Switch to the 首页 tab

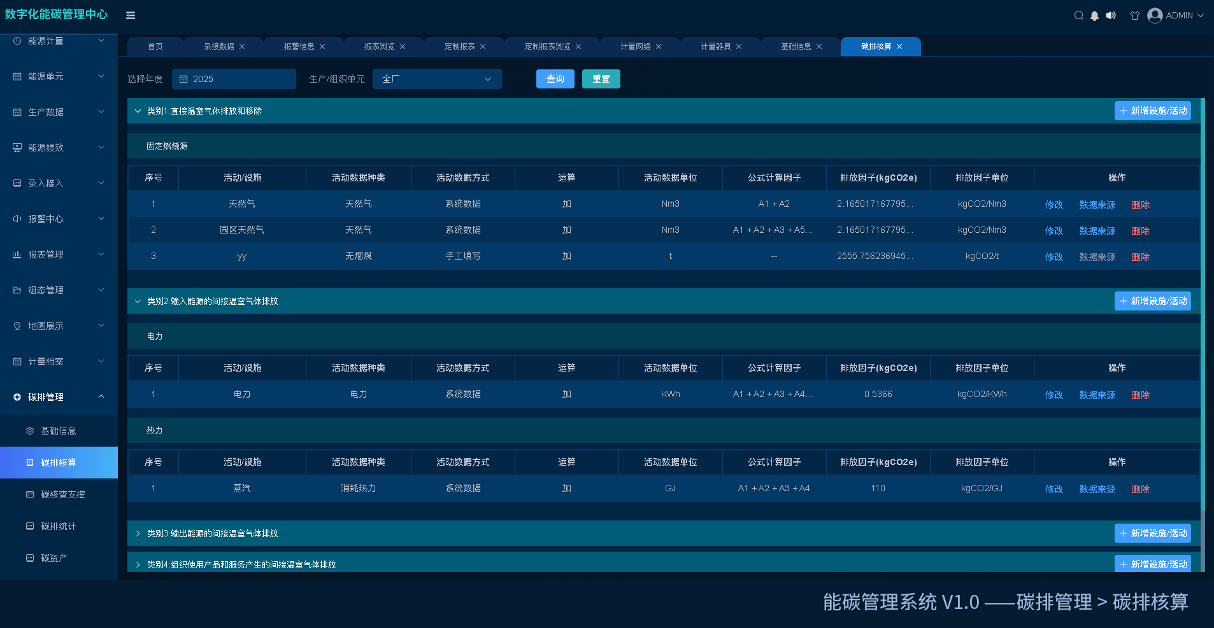point(155,46)
